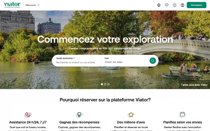
Task: Click the Planifiez selon vos envies heading
Action: pos(182,122)
